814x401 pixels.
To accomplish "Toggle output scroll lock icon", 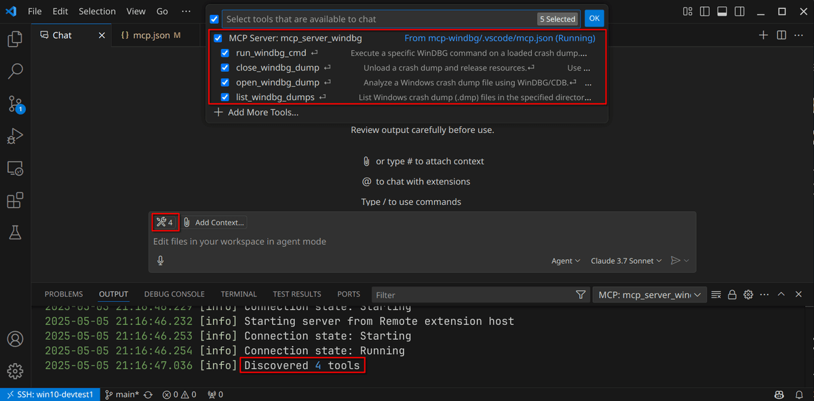I will [733, 294].
